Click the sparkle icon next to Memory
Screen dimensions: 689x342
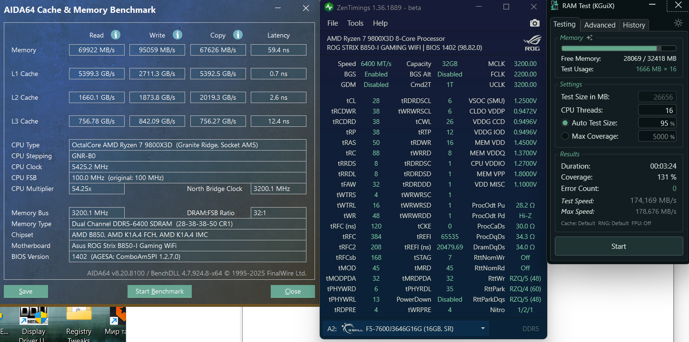click(590, 38)
